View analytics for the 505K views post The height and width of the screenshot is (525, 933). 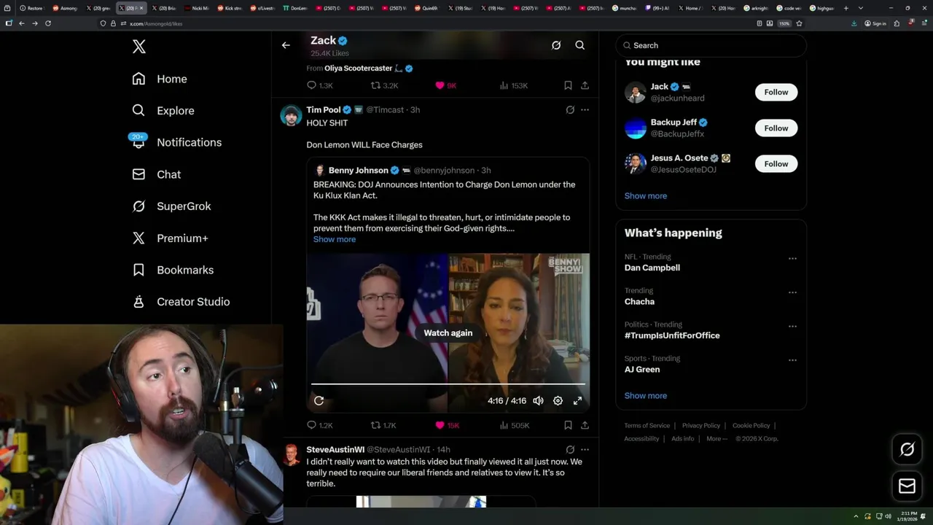click(x=514, y=425)
